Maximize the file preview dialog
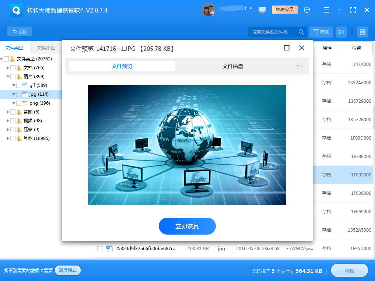 (x=287, y=48)
